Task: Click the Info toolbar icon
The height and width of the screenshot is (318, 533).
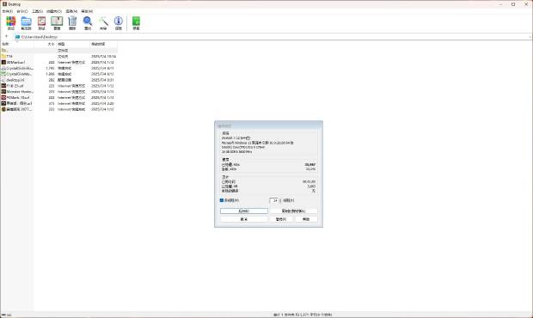Action: click(x=119, y=21)
